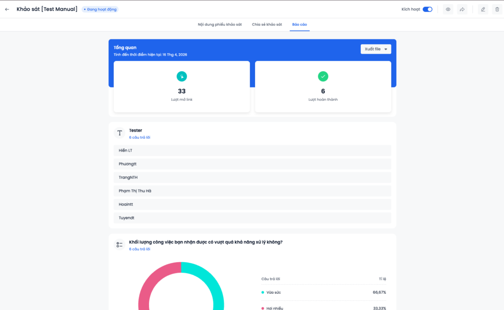Screen dimensions: 504x310
Task: Delete survey using the trash icon
Action: (497, 9)
